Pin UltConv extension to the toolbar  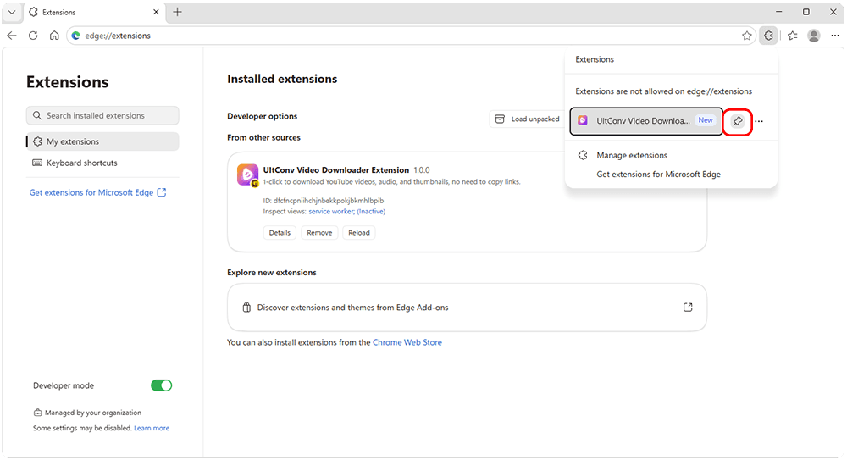738,121
